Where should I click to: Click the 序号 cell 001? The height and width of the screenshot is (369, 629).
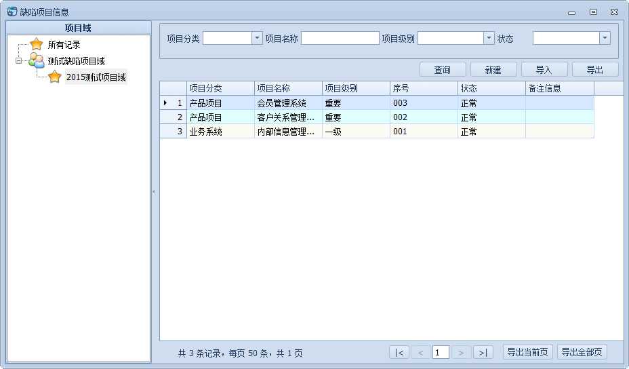point(424,132)
